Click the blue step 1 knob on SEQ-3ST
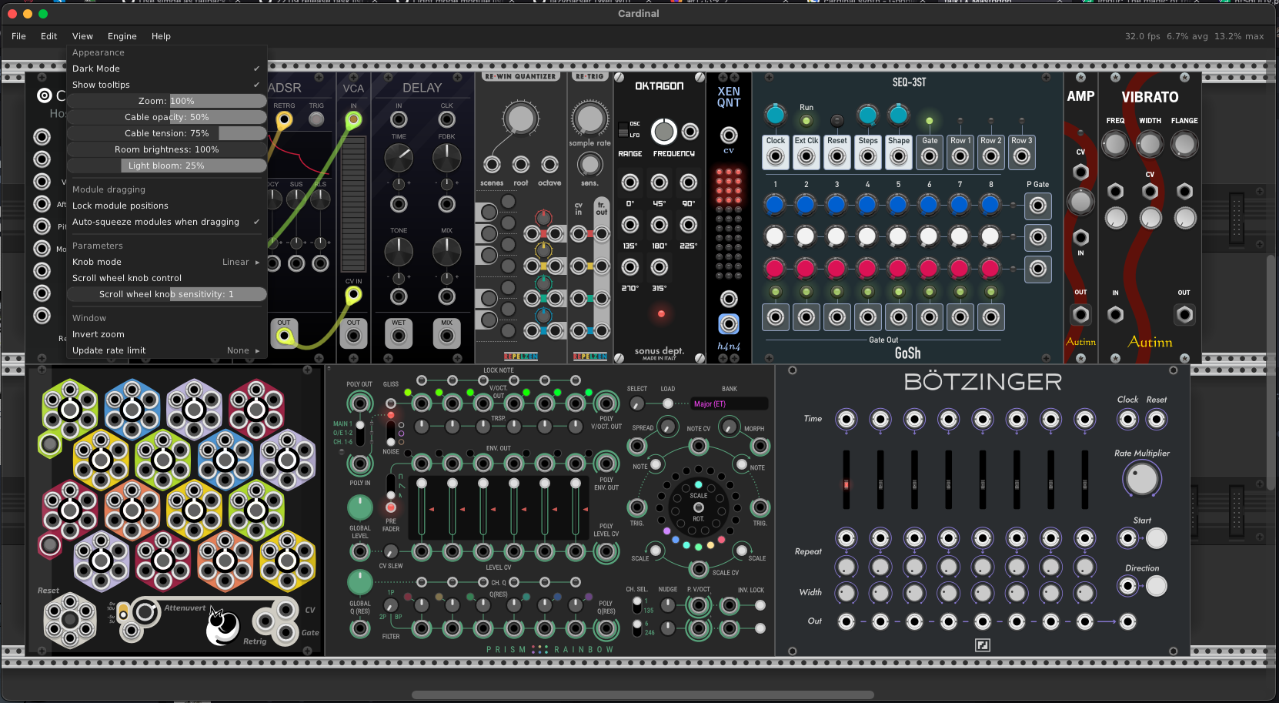Image resolution: width=1279 pixels, height=703 pixels. 775,205
